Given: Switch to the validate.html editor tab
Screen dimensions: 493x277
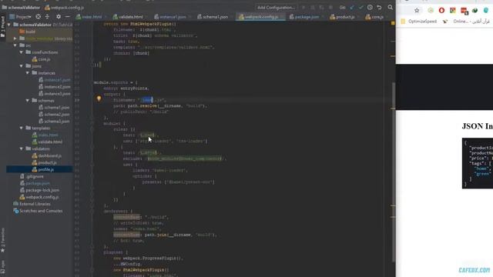Looking at the screenshot, I should [x=129, y=17].
